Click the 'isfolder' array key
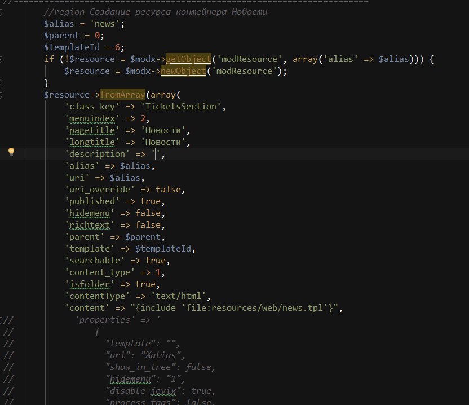Image resolution: width=469 pixels, height=405 pixels. pyautogui.click(x=90, y=284)
